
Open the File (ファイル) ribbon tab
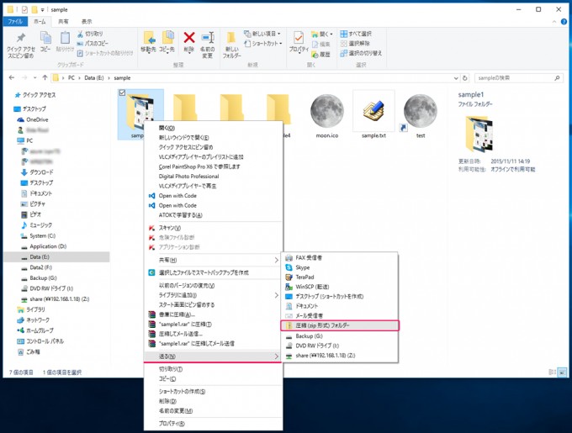[x=15, y=22]
